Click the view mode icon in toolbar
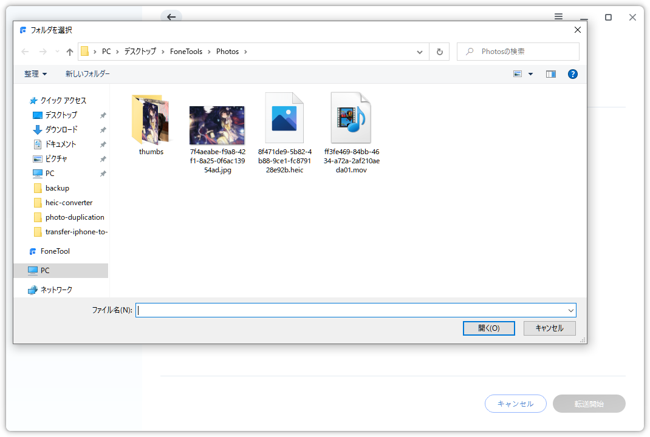Screen dimensions: 650x437 pos(518,74)
